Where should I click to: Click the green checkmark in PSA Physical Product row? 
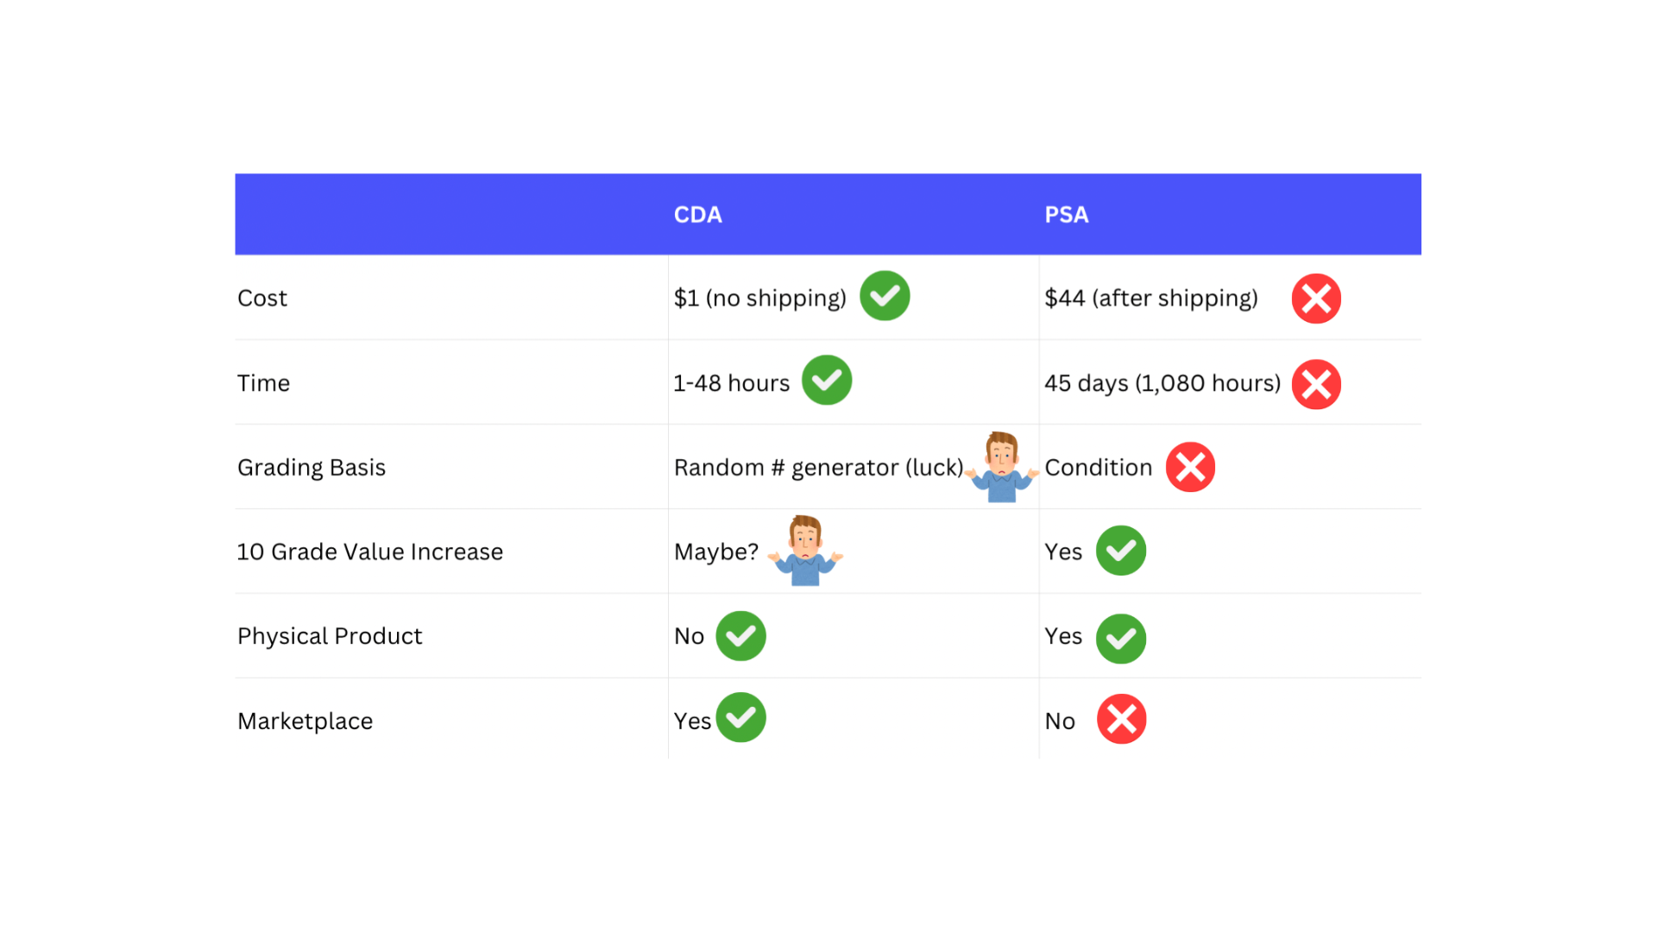(1121, 639)
